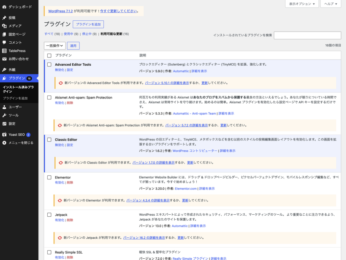Click update icon in Elementor notice
The height and width of the screenshot is (260, 346).
(60, 200)
